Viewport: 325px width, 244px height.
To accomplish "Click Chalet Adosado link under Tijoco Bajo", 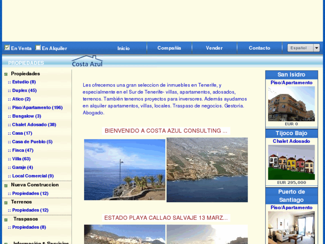I will pyautogui.click(x=291, y=141).
